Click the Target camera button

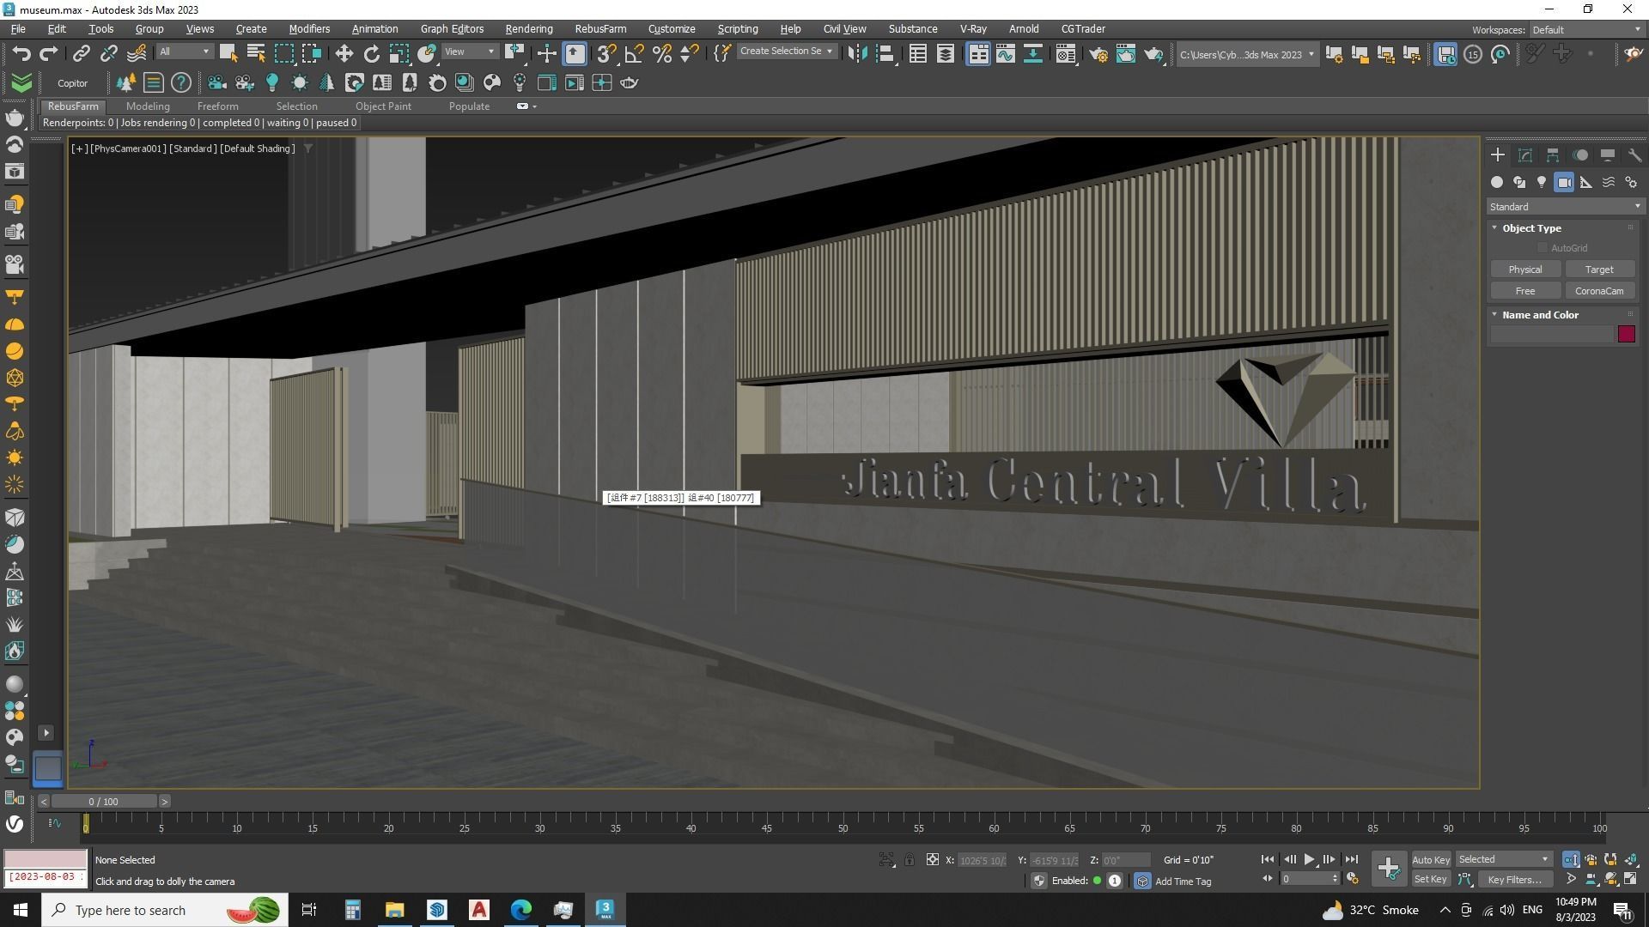pos(1598,270)
